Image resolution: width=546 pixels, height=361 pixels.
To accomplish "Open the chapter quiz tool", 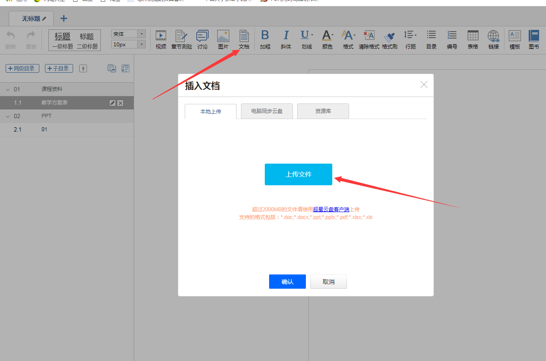I will tap(181, 39).
